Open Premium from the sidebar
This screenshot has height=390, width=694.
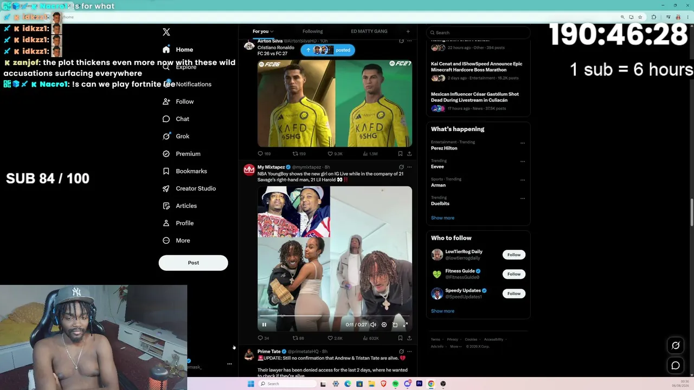coord(182,153)
